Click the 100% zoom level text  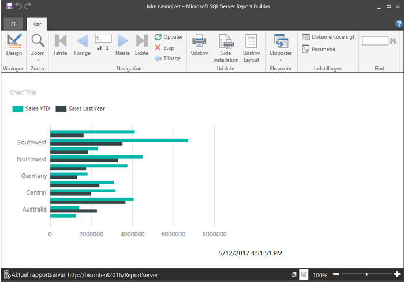pyautogui.click(x=320, y=275)
